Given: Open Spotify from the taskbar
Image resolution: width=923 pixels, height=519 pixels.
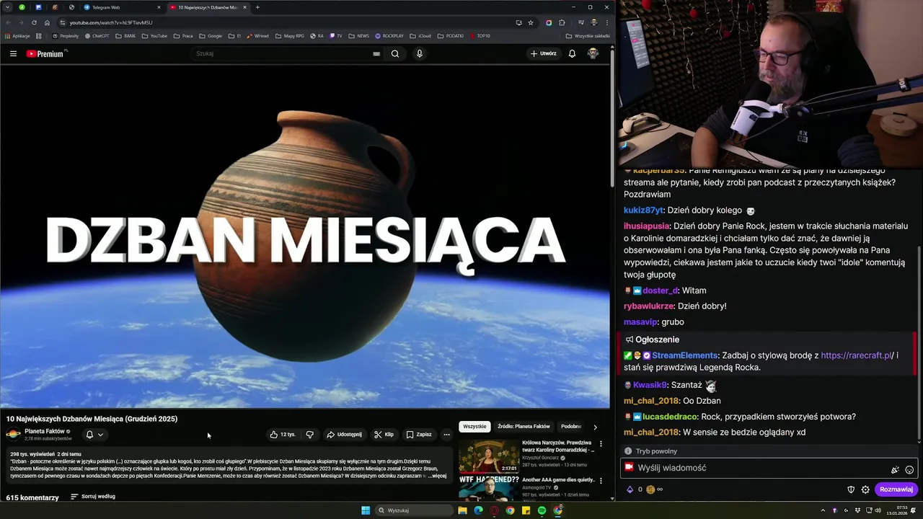Looking at the screenshot, I should click(x=542, y=510).
